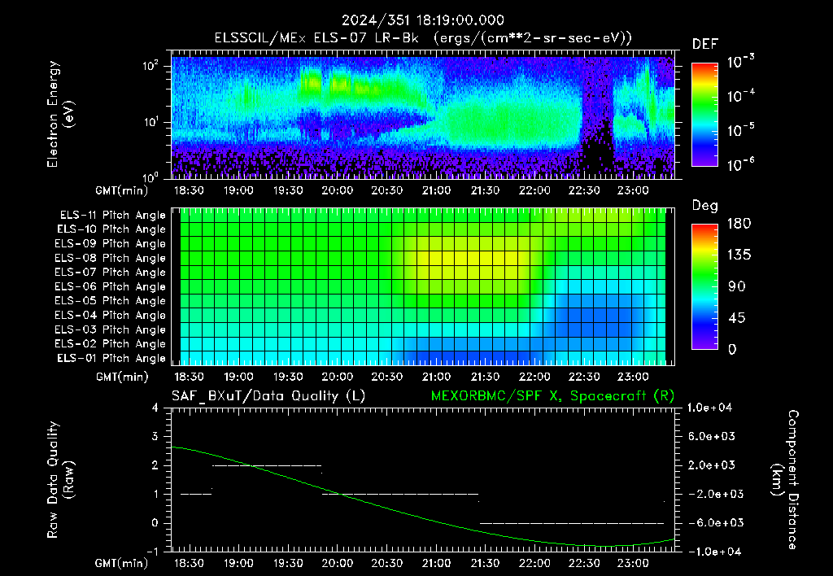833x576 pixels.
Task: Click the timestamp title 2024/351 18:19:00.000
Action: pyautogui.click(x=422, y=20)
